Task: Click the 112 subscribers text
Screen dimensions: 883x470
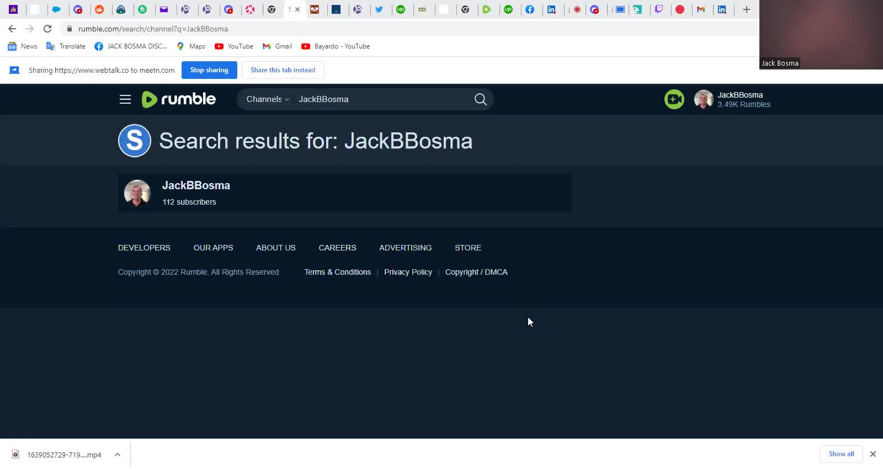Action: [x=189, y=202]
